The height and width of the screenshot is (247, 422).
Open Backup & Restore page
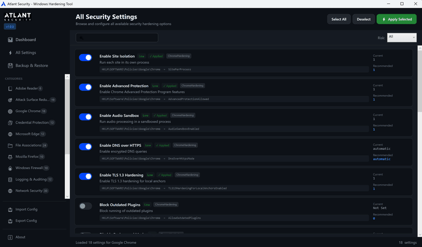coord(32,66)
